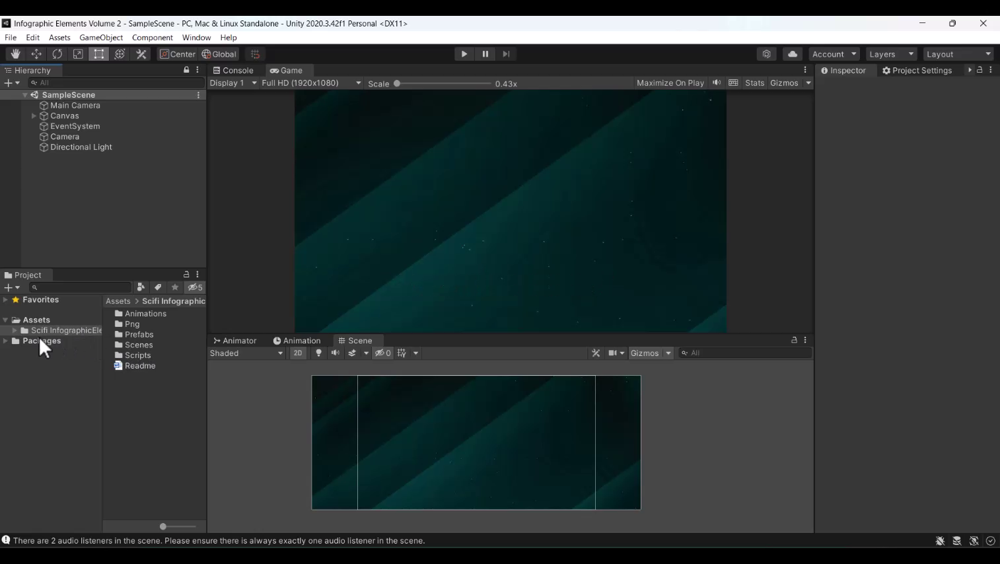
Task: Open the GameObject menu
Action: pyautogui.click(x=101, y=38)
